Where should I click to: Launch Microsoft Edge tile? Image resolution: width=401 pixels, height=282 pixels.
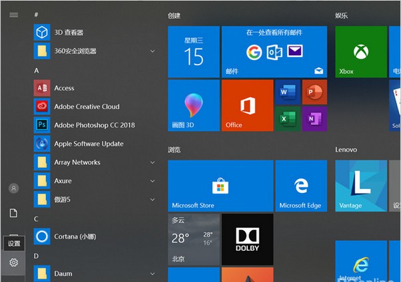pyautogui.click(x=301, y=185)
